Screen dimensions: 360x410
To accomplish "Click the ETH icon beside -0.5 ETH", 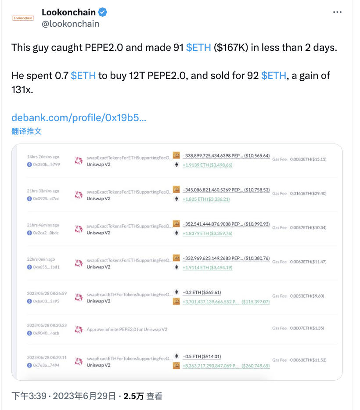I will click(x=177, y=356).
